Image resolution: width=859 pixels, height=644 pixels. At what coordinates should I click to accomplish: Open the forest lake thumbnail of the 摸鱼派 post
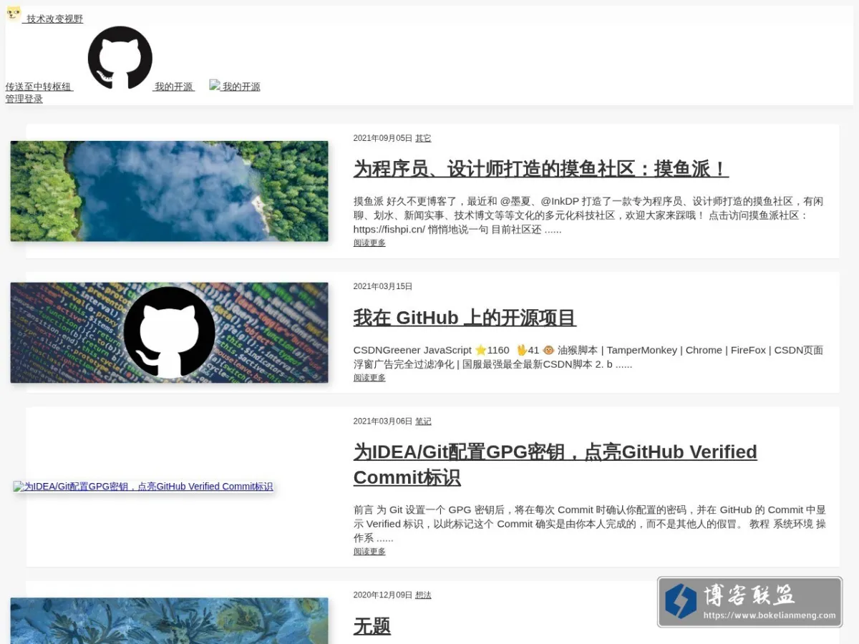pos(169,191)
